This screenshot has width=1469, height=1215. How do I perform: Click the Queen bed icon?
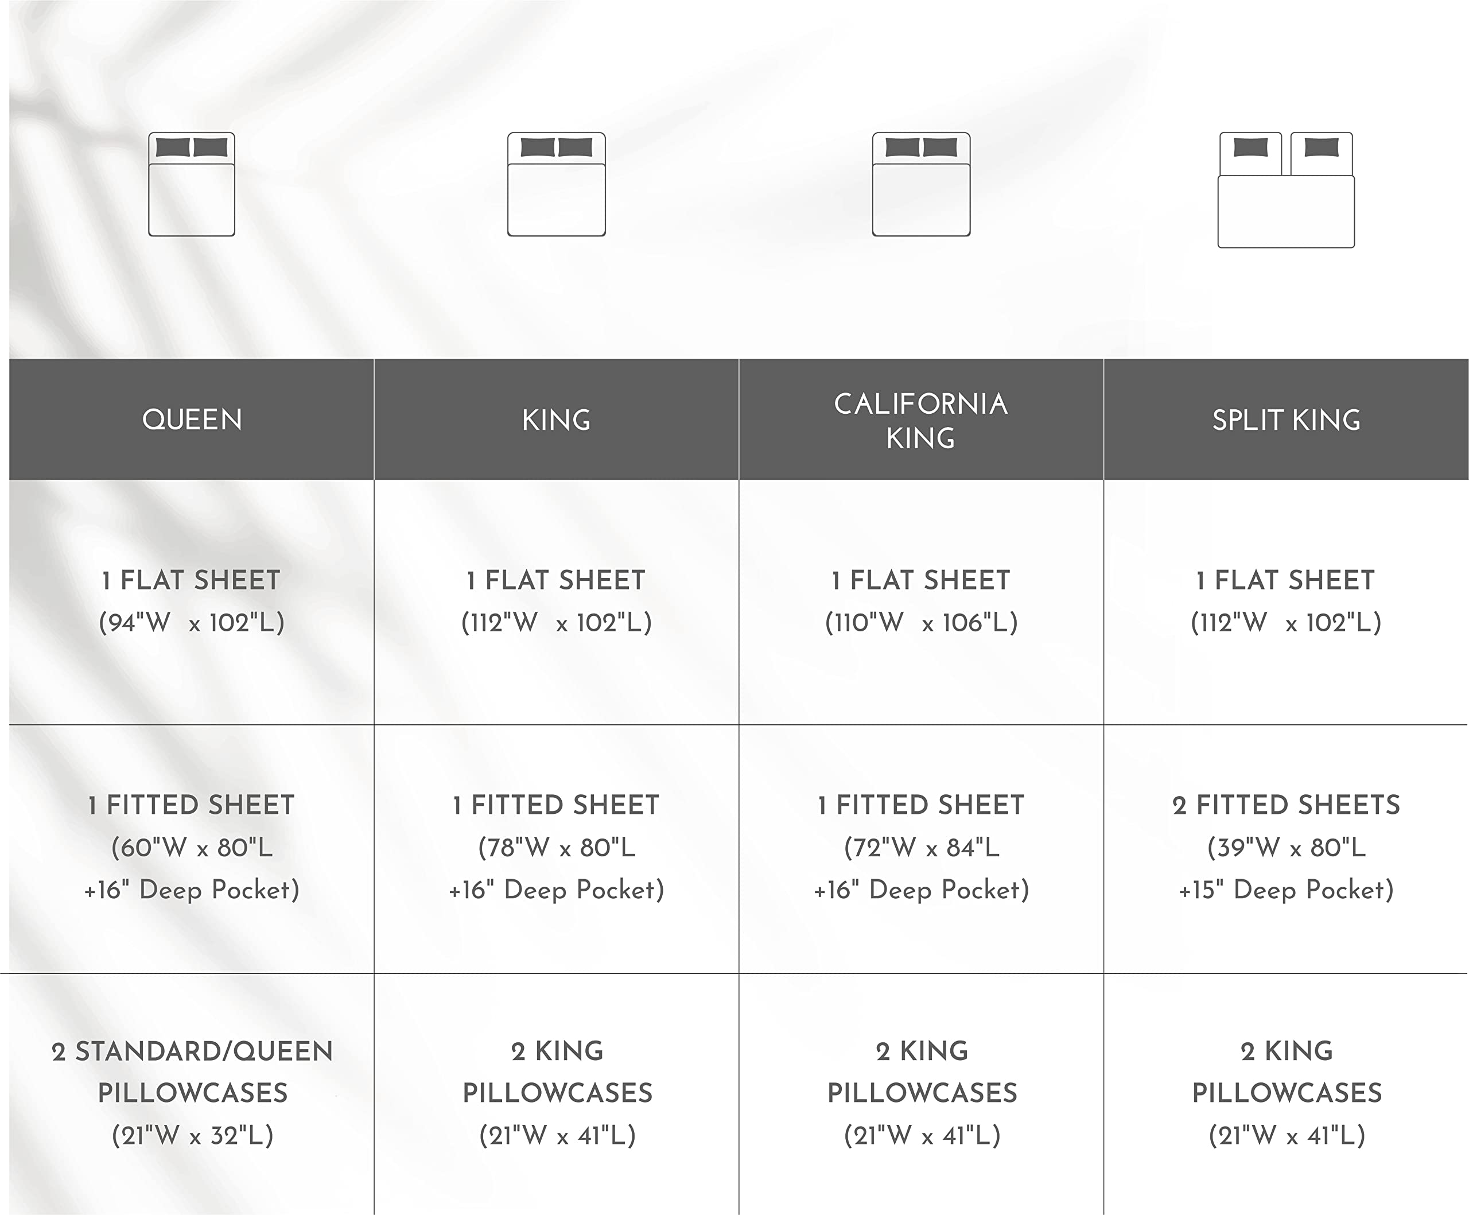191,184
